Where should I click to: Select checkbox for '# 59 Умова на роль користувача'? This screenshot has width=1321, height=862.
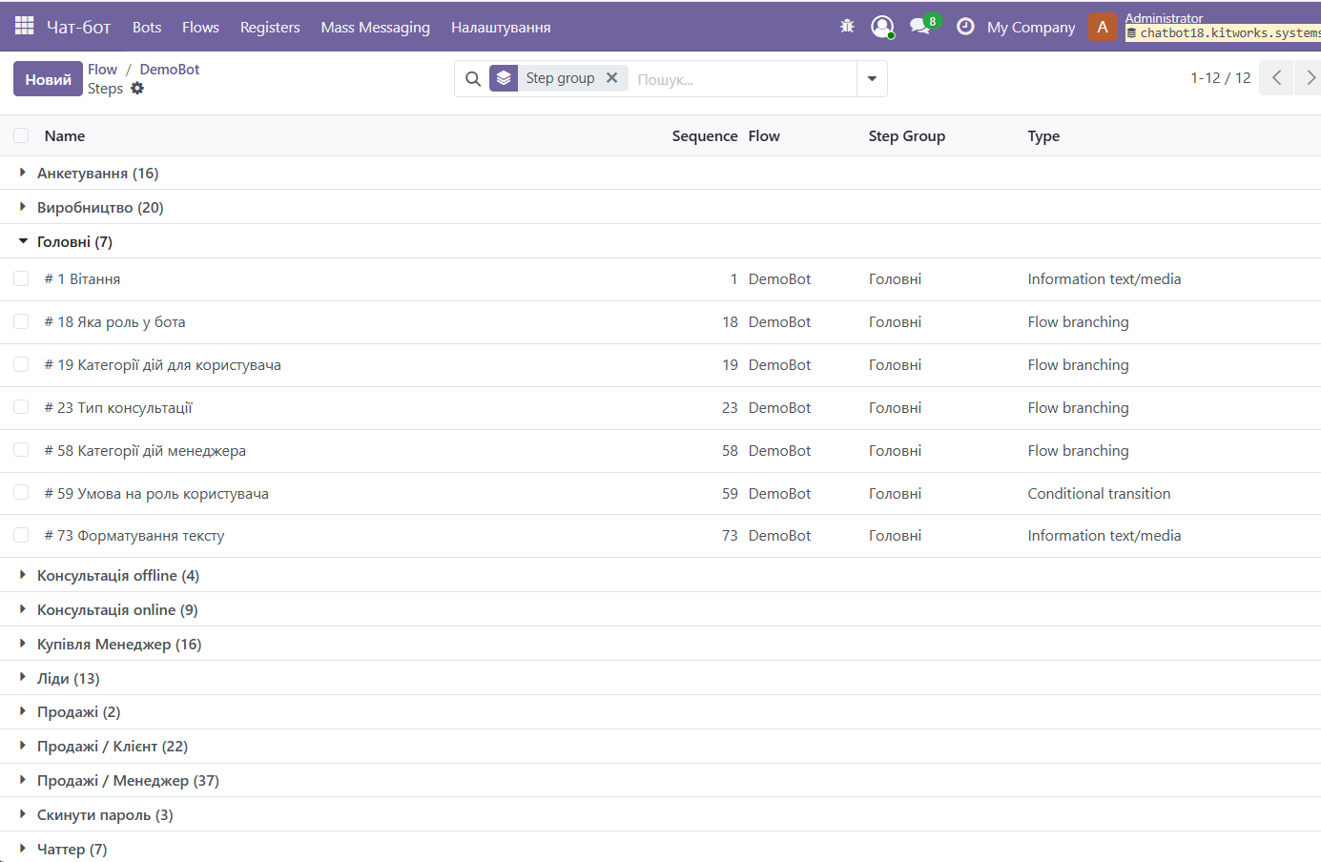(21, 493)
